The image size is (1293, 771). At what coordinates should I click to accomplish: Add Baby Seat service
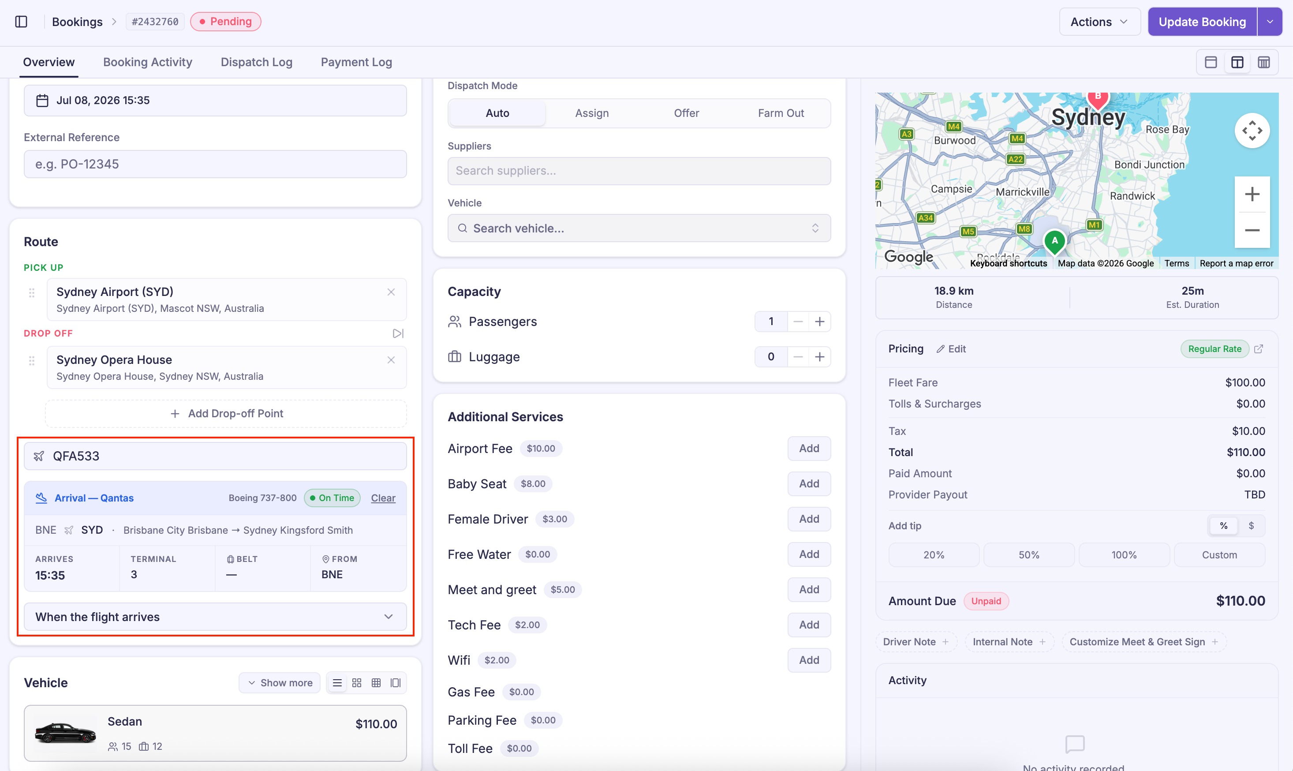(809, 484)
